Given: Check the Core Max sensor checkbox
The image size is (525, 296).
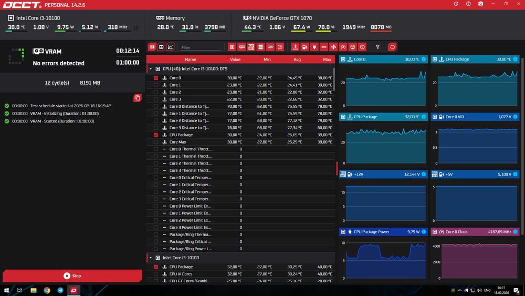Looking at the screenshot, I should click(156, 142).
